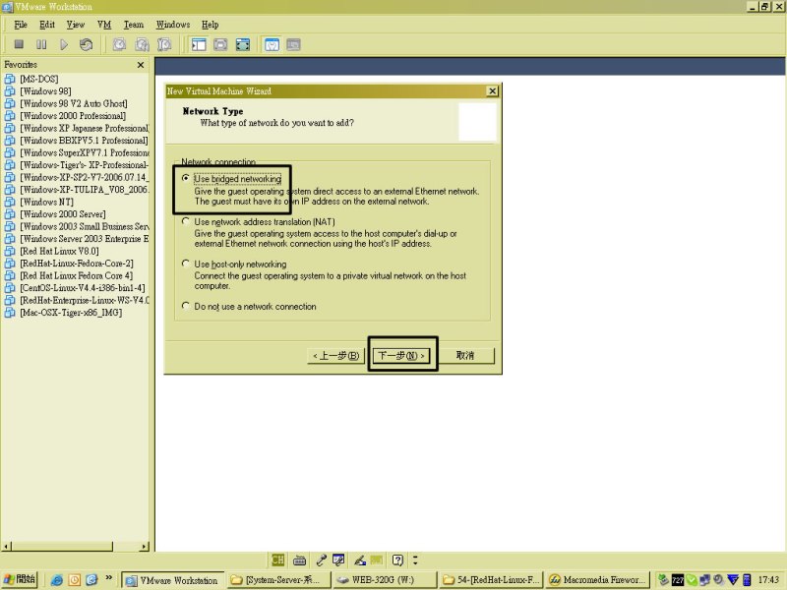Click the CH input language indicator
Screen dimensions: 787x590
(x=277, y=560)
